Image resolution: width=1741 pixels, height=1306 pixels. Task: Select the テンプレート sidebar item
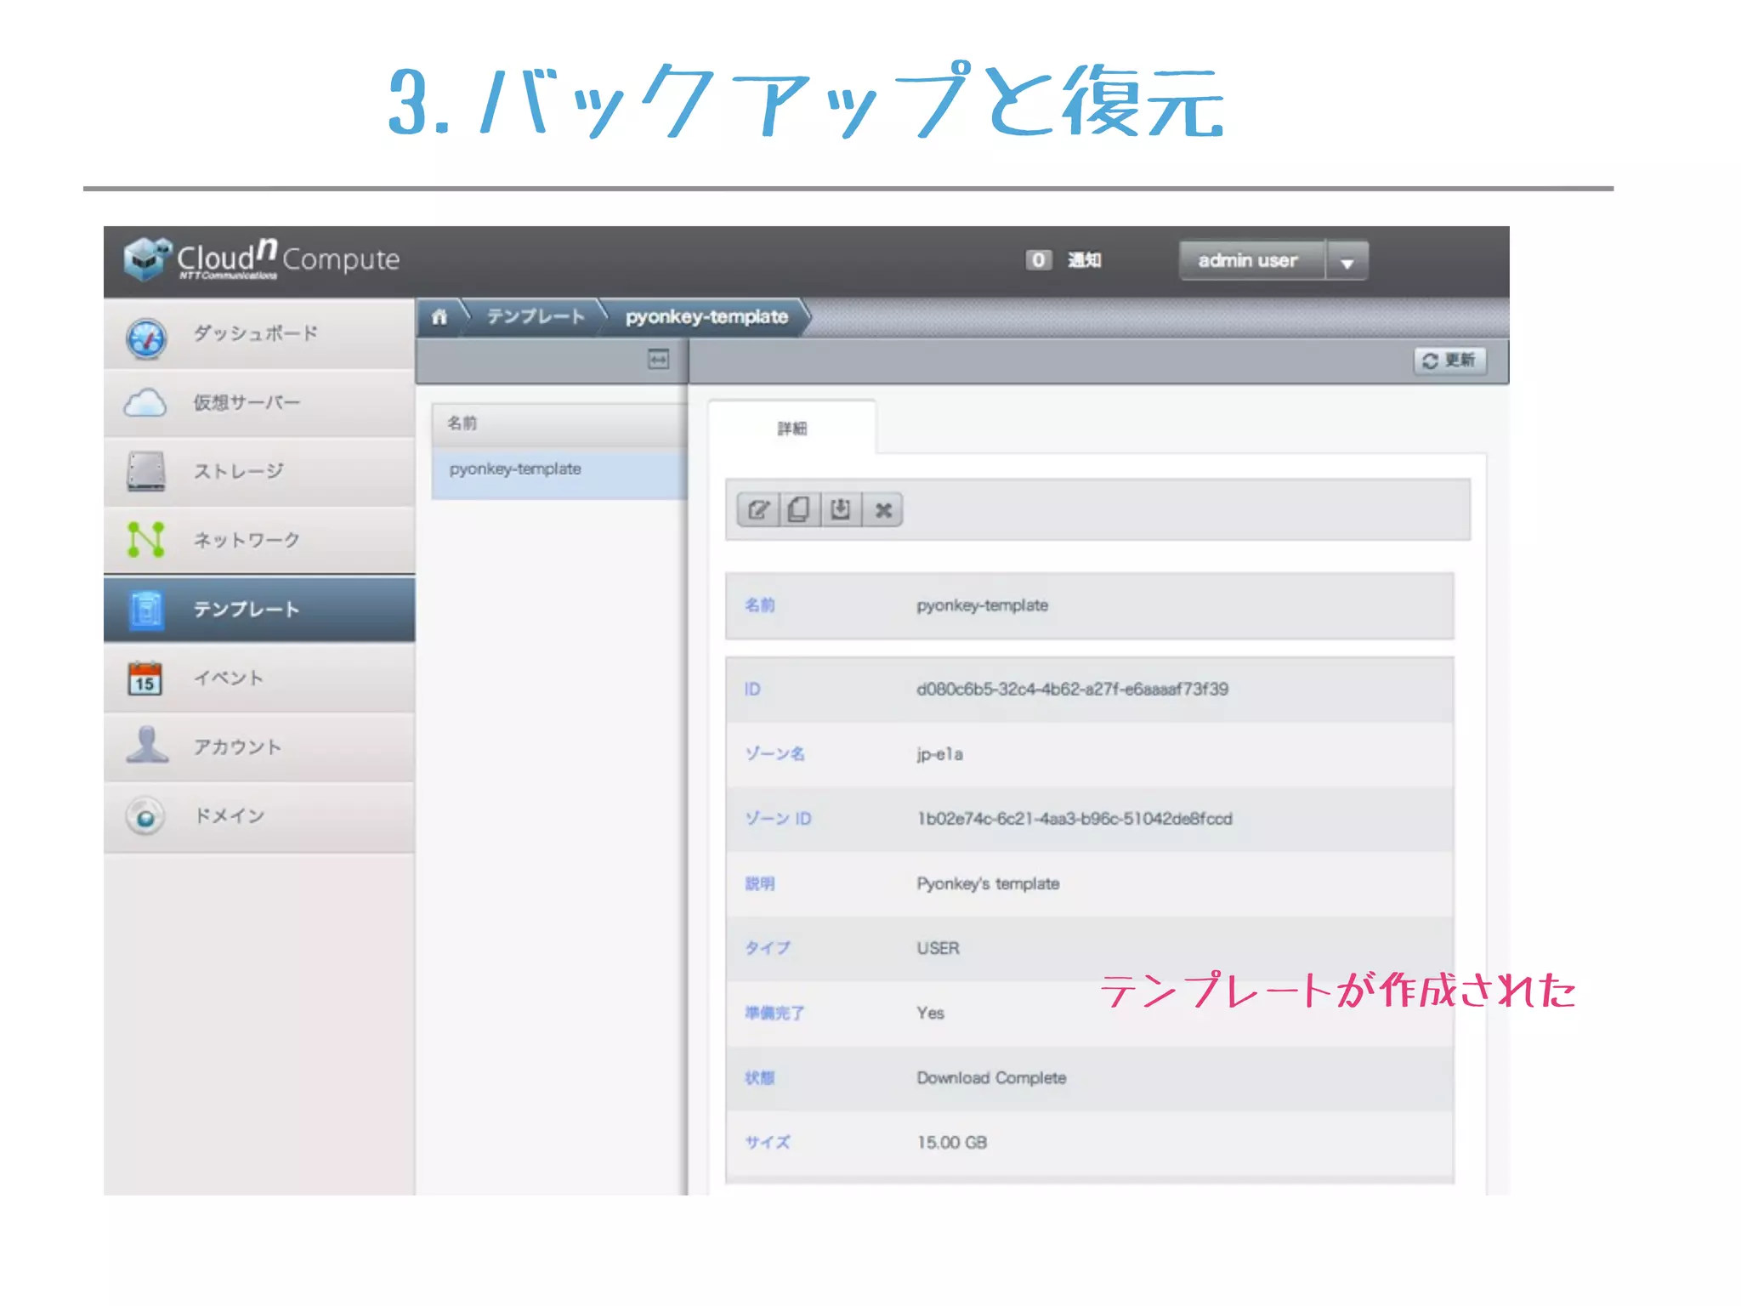tap(259, 610)
